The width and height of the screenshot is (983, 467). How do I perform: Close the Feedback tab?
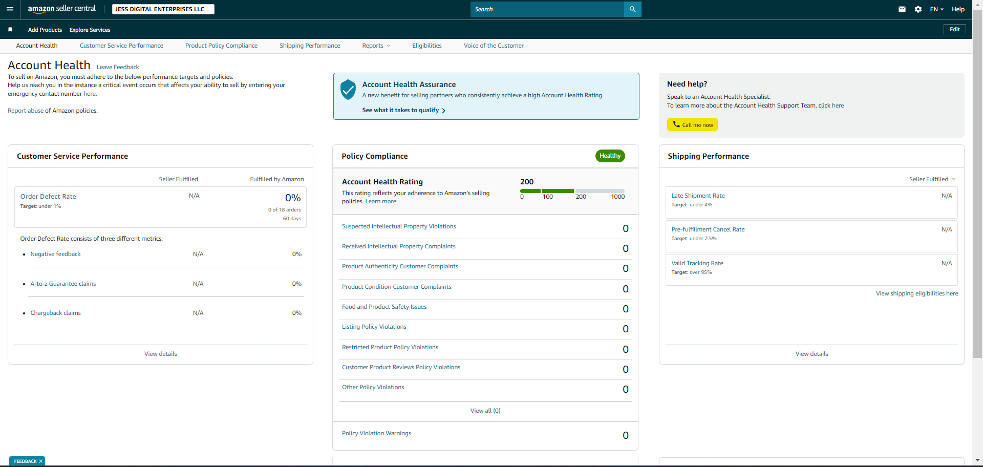pos(40,461)
